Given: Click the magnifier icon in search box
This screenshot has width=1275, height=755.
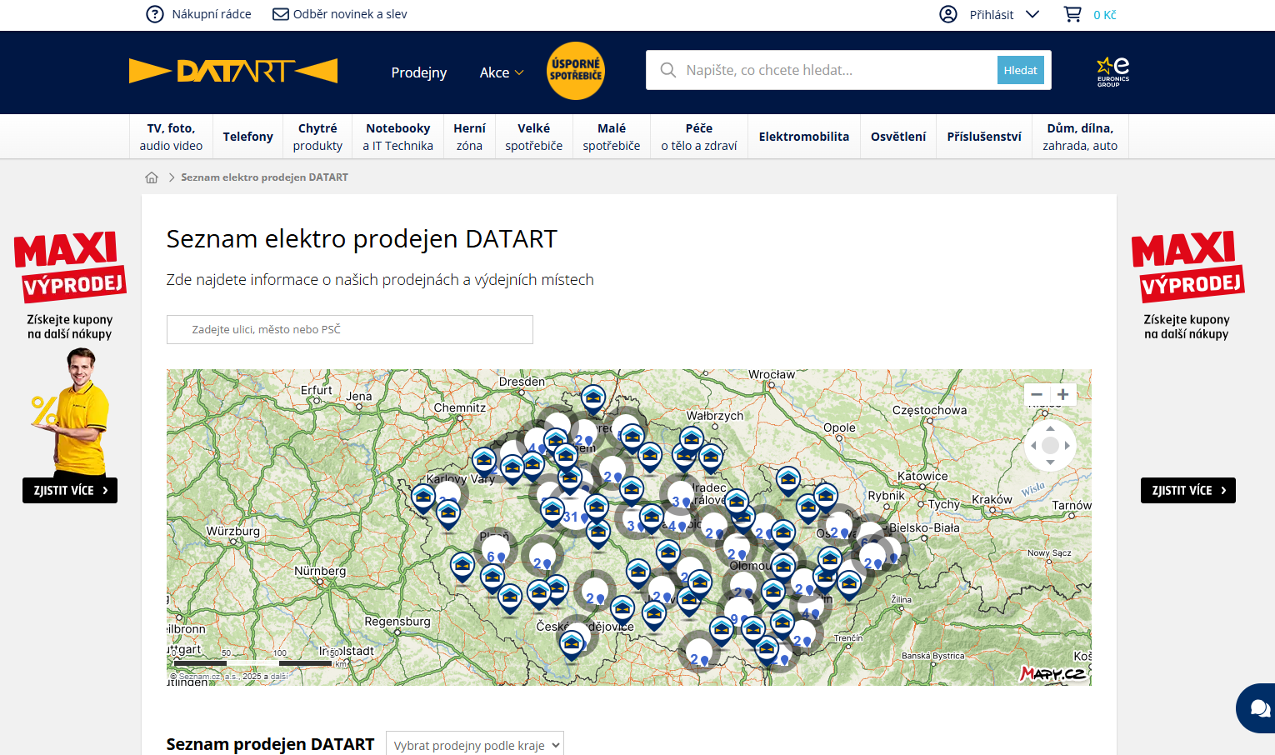Looking at the screenshot, I should point(668,70).
